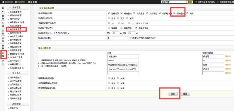Collapse the 系统帮助 menu section

(18, 104)
